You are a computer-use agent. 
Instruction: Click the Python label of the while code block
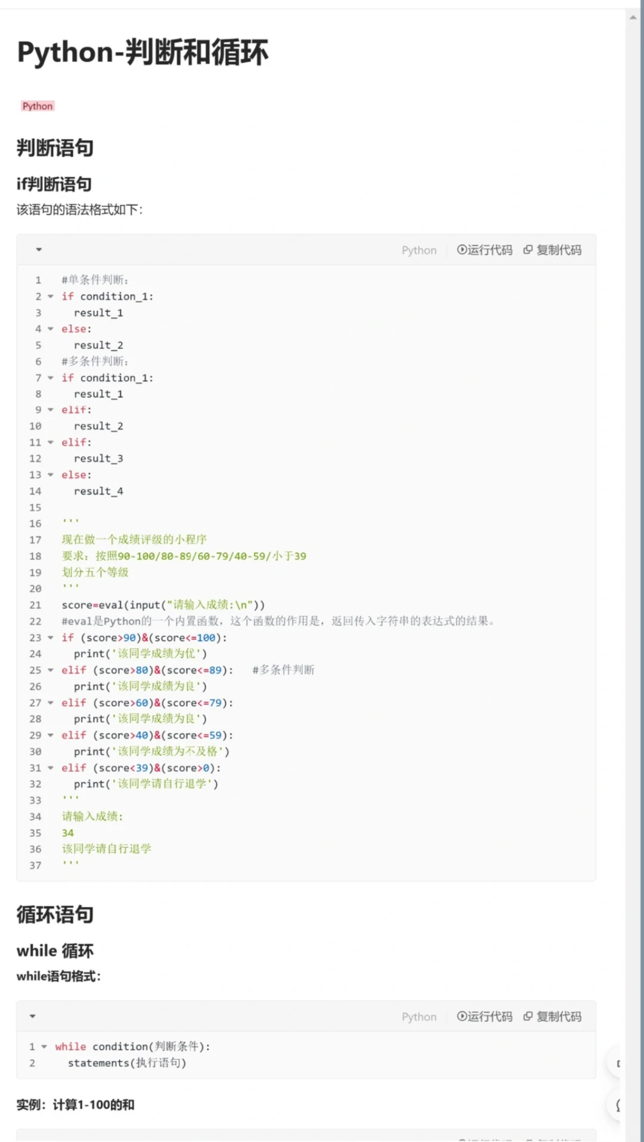[x=419, y=1017]
